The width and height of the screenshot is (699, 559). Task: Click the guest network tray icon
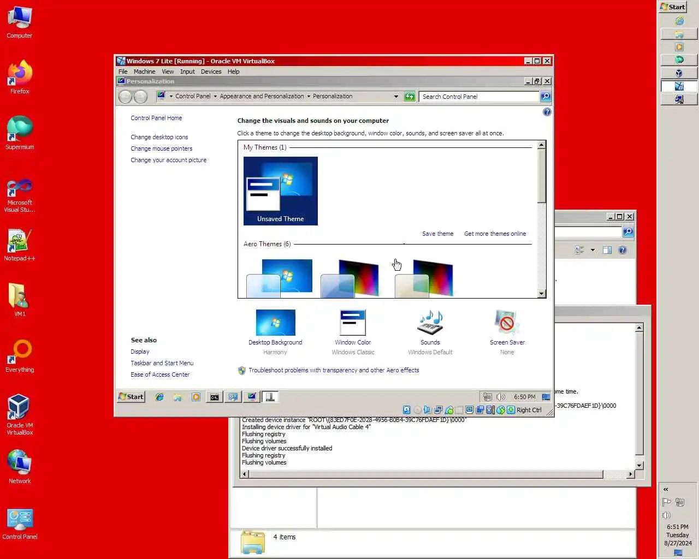pos(488,397)
